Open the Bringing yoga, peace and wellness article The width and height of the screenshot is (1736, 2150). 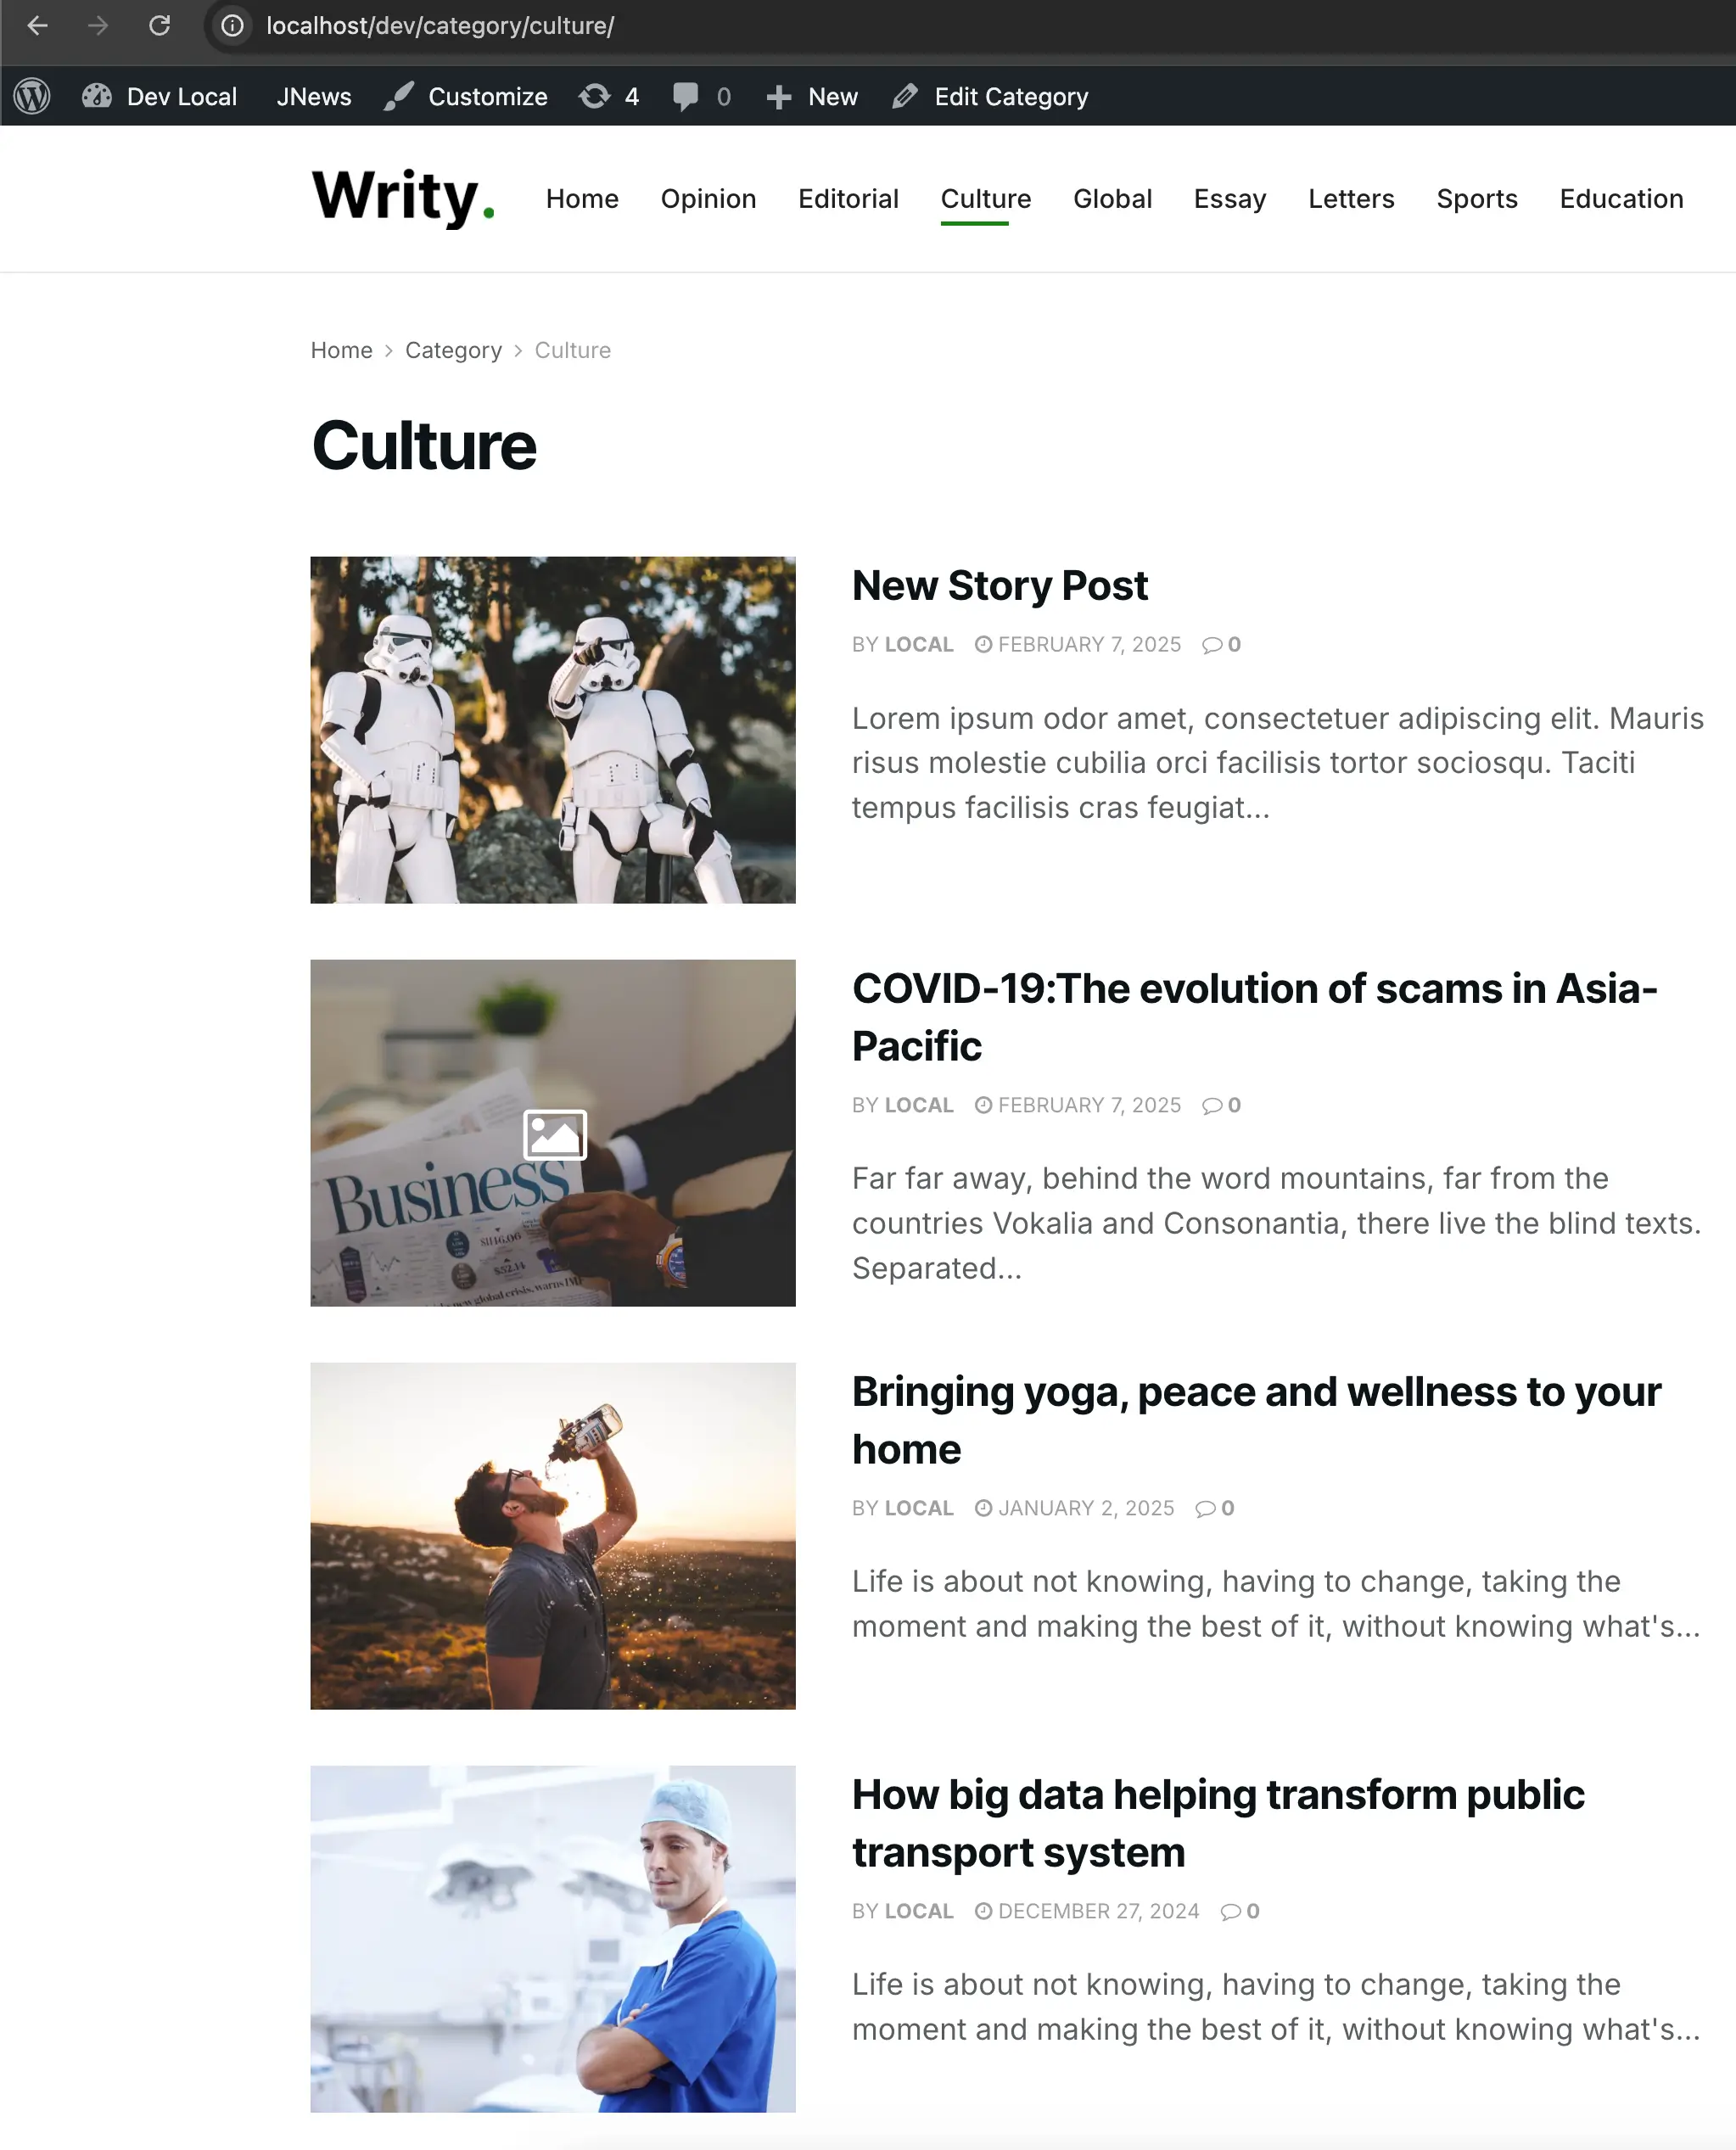1256,1420
